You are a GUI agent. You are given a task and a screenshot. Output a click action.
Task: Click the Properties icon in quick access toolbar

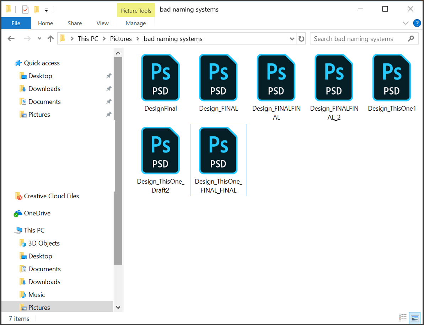[25, 10]
